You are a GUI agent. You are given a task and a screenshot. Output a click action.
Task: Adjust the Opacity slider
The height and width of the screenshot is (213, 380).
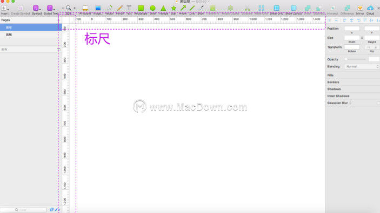pos(355,59)
